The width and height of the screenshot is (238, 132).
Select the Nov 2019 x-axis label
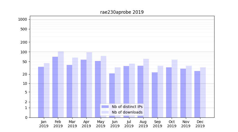pos(186,124)
